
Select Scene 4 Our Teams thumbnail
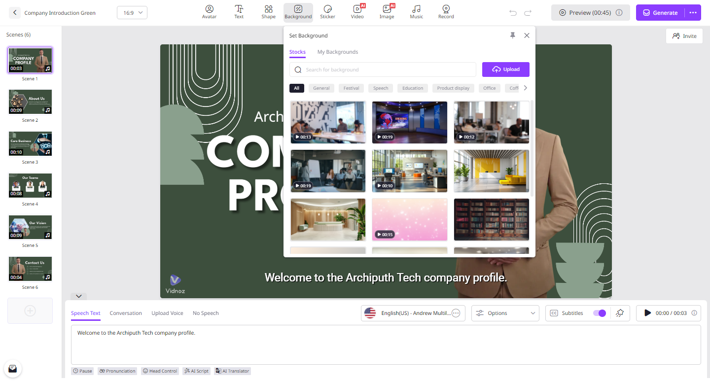click(30, 185)
